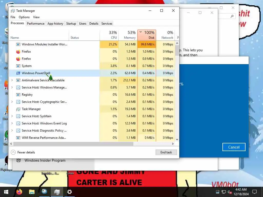Screen dimensions: 263x197
Task: Sort by the Network column header
Action: tap(166, 35)
